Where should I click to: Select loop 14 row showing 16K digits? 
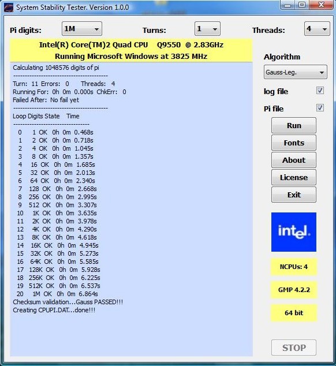58,245
